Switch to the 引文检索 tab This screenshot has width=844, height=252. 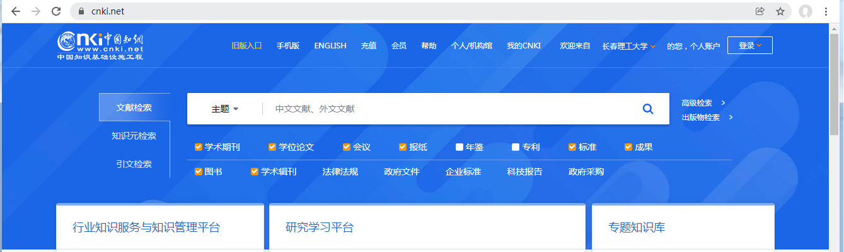pos(134,164)
